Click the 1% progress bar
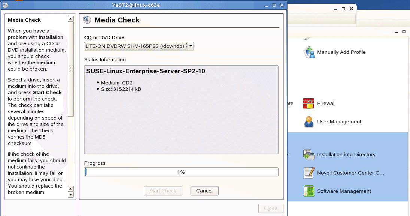The height and width of the screenshot is (216, 410). tap(181, 172)
